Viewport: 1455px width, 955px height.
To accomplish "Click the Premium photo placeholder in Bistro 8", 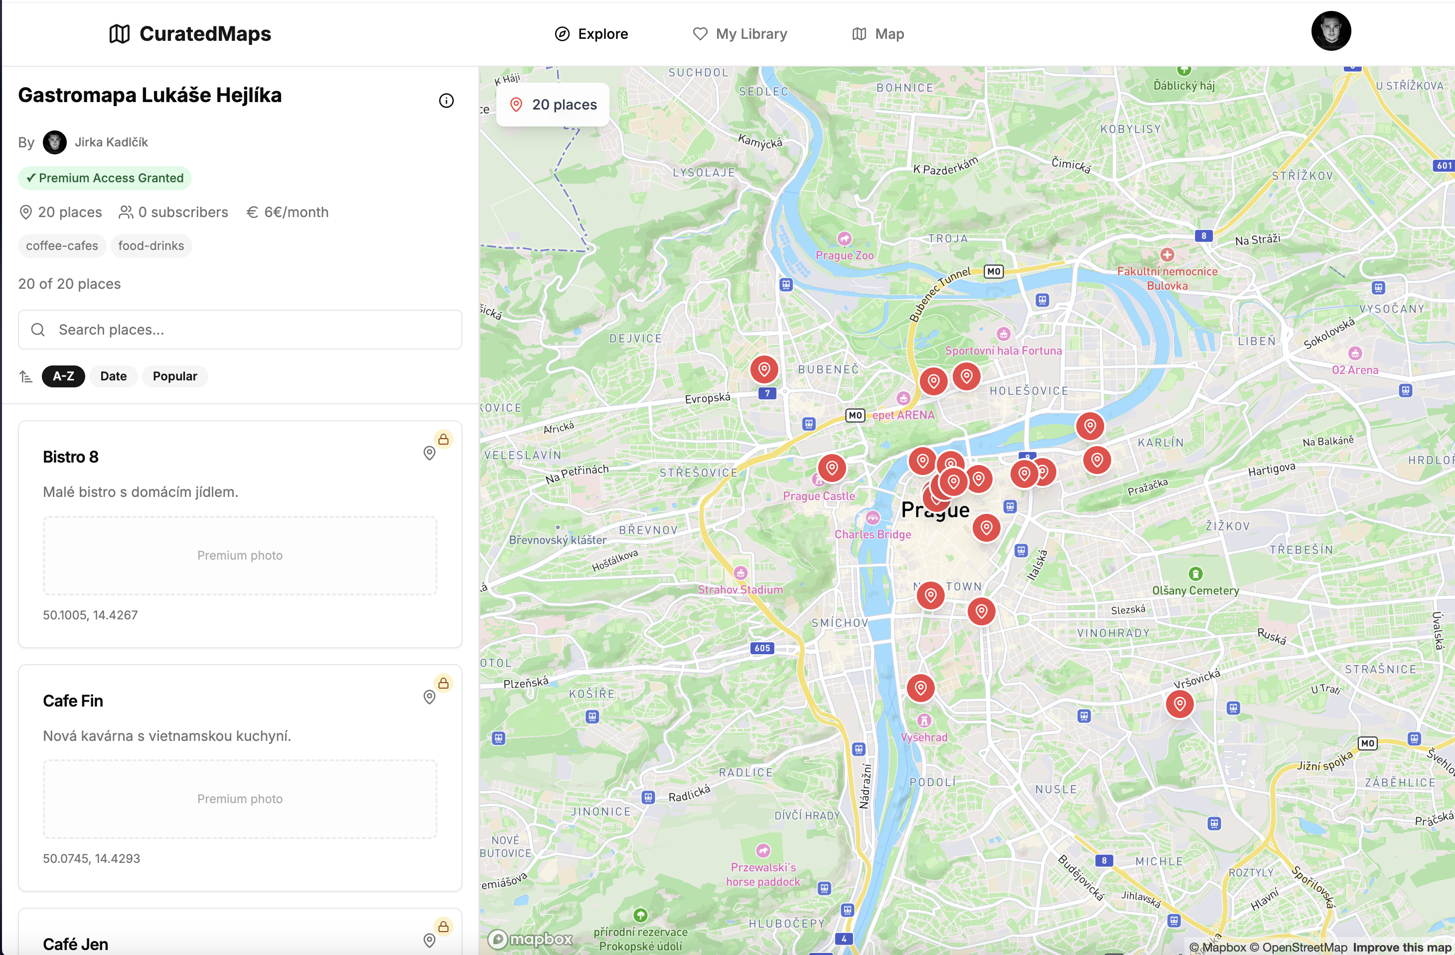I will (240, 555).
